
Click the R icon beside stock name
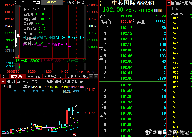coord(100,5)
